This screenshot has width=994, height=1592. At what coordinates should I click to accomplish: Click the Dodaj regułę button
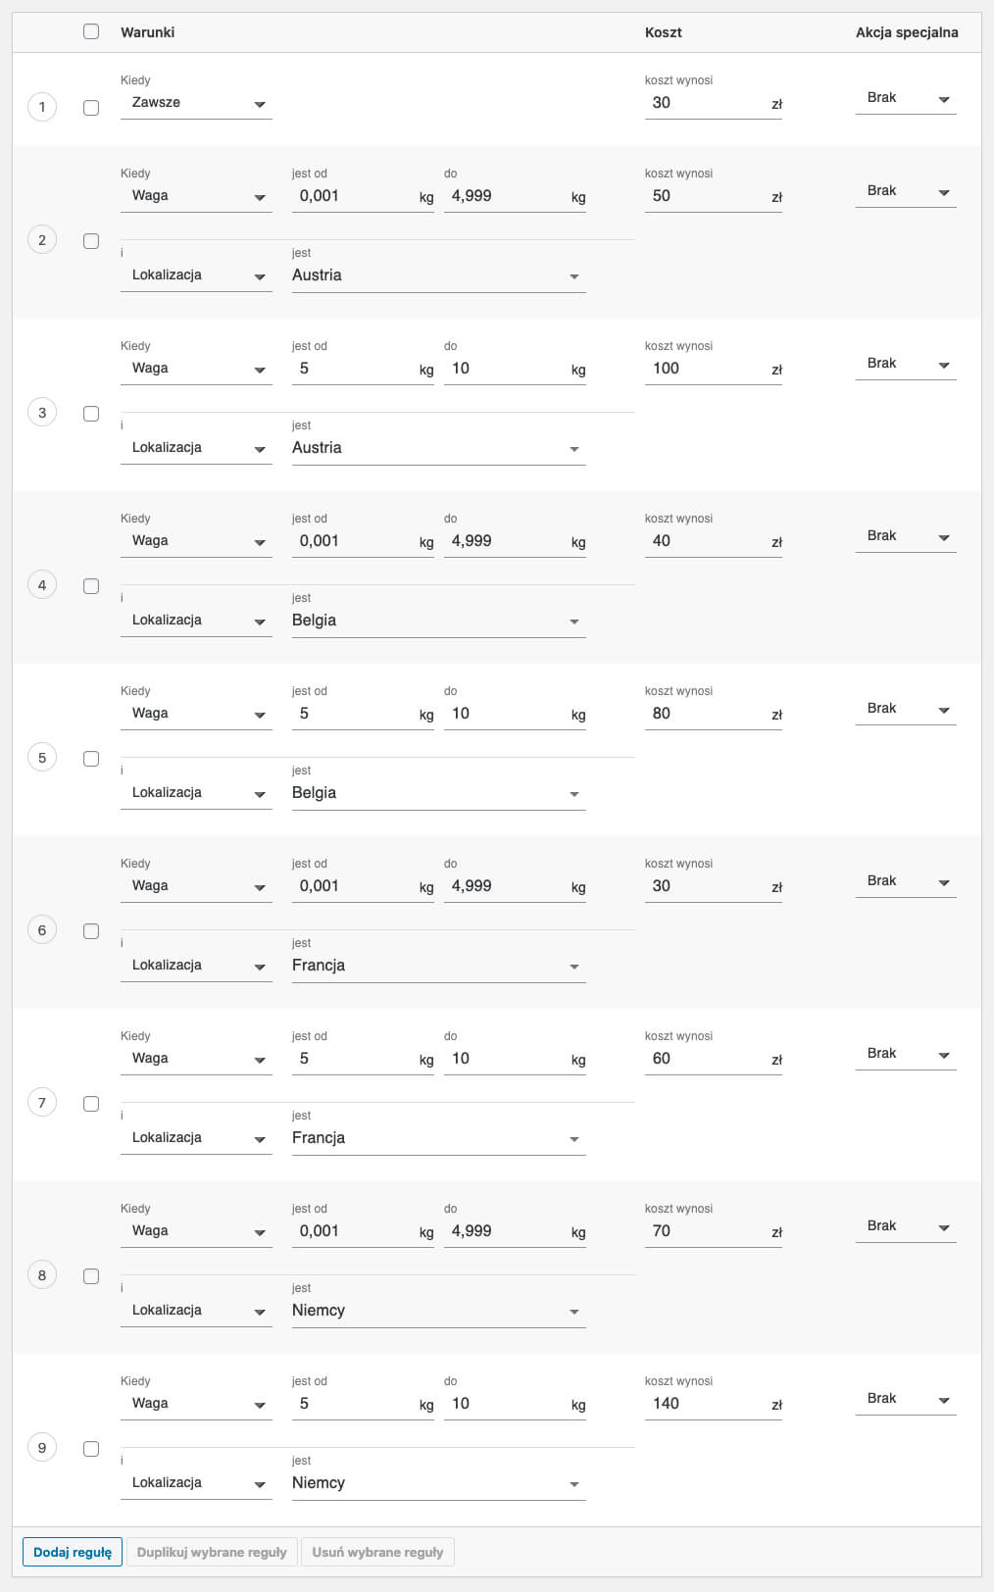[73, 1552]
